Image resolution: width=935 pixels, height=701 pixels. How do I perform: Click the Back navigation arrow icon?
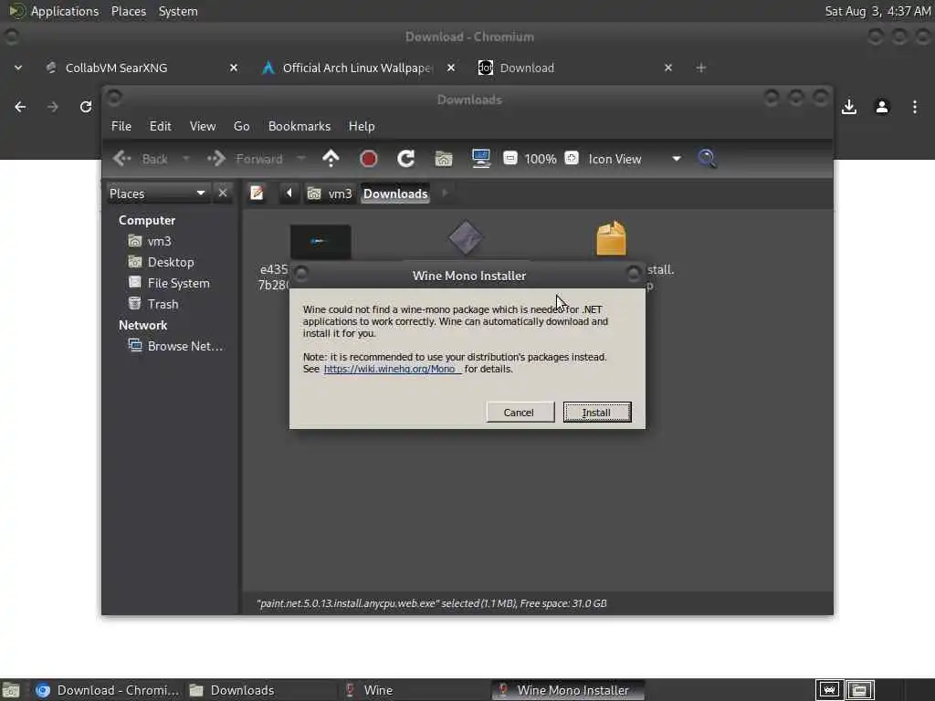(x=122, y=159)
